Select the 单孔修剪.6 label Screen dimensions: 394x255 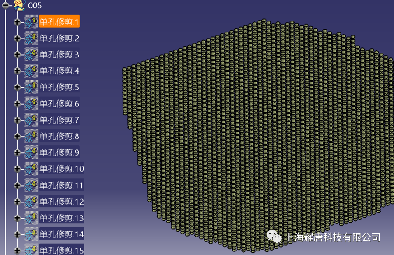(59, 103)
